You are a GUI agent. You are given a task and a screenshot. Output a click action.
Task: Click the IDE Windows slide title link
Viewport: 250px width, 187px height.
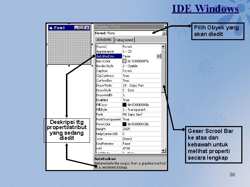[206, 9]
